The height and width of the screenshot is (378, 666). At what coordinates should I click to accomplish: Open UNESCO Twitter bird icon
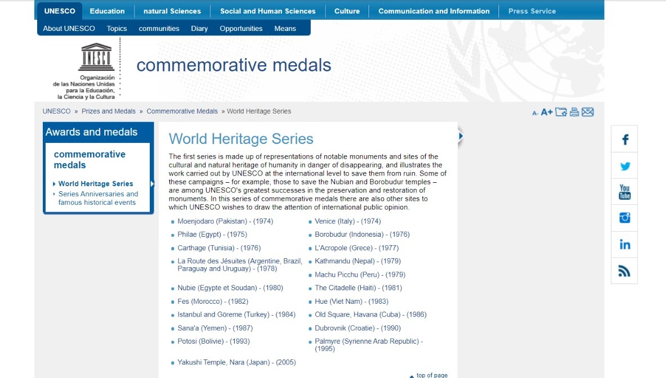(x=624, y=166)
